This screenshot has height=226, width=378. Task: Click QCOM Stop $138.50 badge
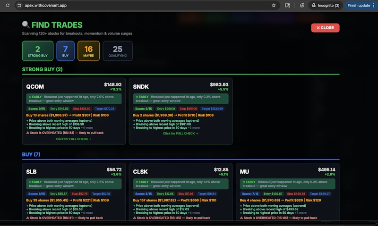tap(81, 109)
